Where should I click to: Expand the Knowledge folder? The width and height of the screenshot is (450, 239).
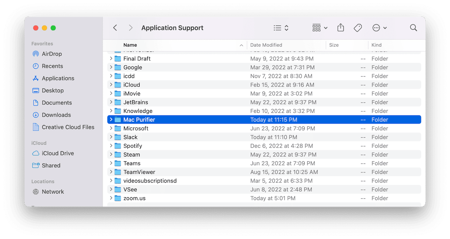click(111, 111)
